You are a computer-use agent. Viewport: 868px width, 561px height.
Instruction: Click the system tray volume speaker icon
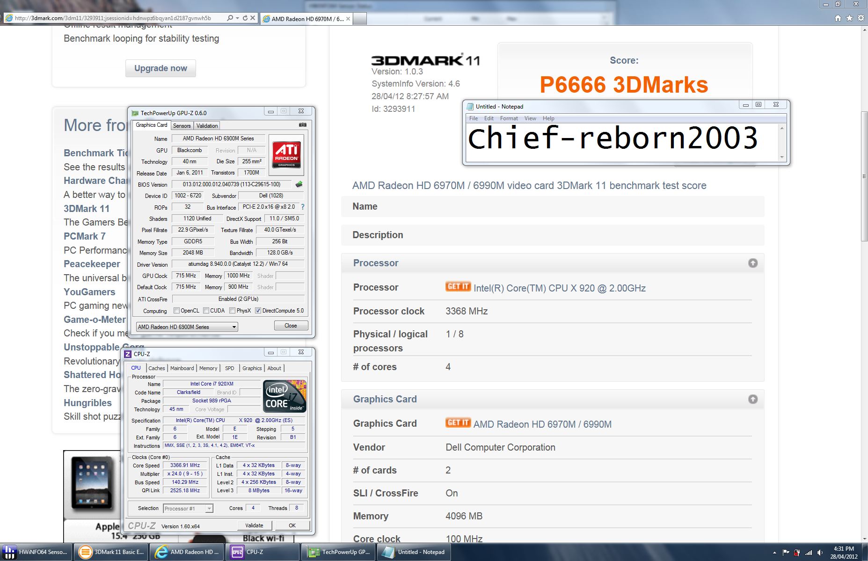point(820,553)
